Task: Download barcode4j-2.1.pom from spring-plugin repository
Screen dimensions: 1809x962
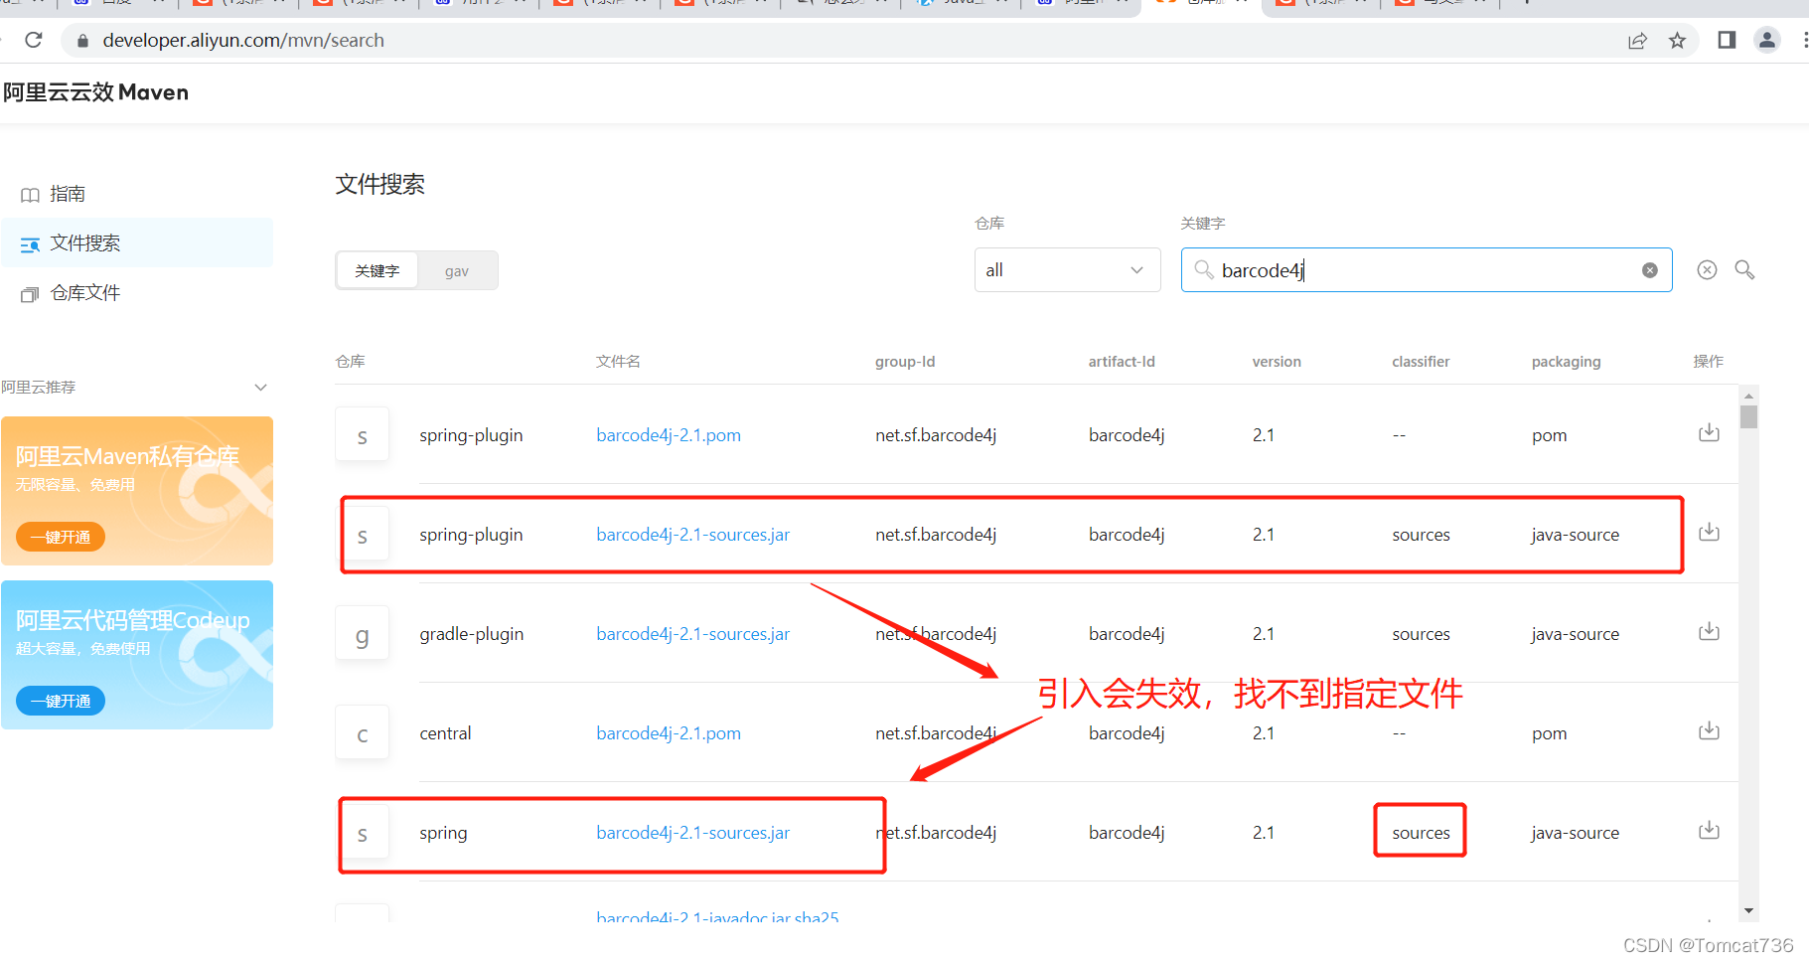Action: pos(1709,433)
